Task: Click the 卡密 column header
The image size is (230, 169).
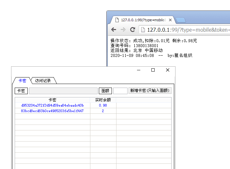Action: click(x=52, y=100)
